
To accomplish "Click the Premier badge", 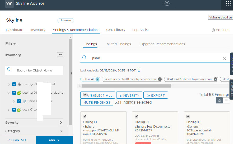I will 66,21.
